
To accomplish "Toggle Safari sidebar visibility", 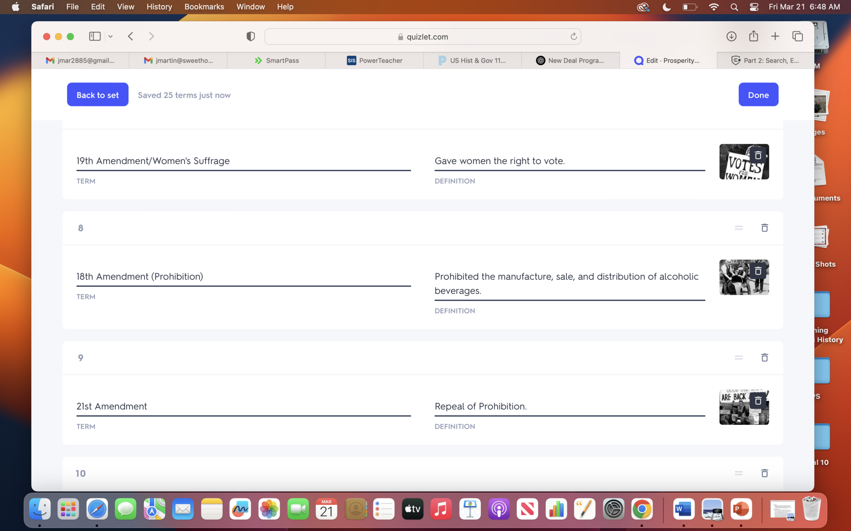I will coord(95,37).
